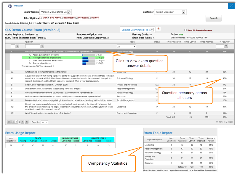Open the Exam Version dropdown
Image resolution: width=237 pixels, height=175 pixels.
point(69,12)
